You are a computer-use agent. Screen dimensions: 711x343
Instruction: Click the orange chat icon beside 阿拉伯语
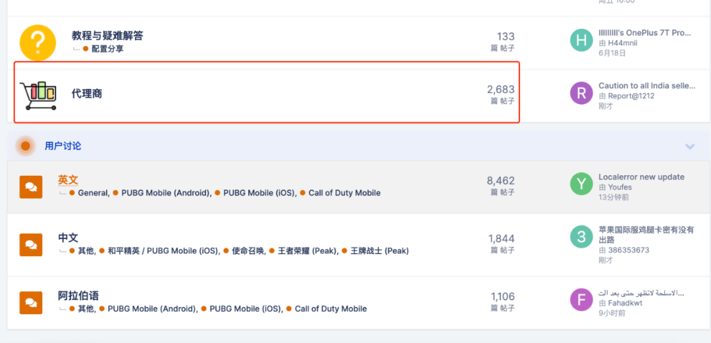31,303
